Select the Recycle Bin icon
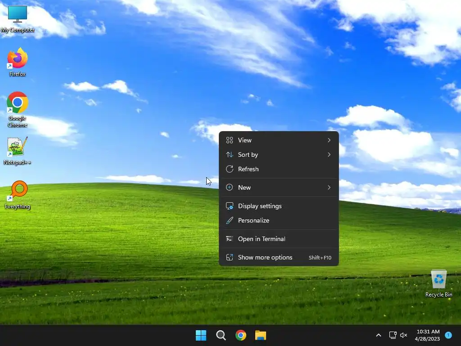The image size is (461, 346). coord(438,283)
